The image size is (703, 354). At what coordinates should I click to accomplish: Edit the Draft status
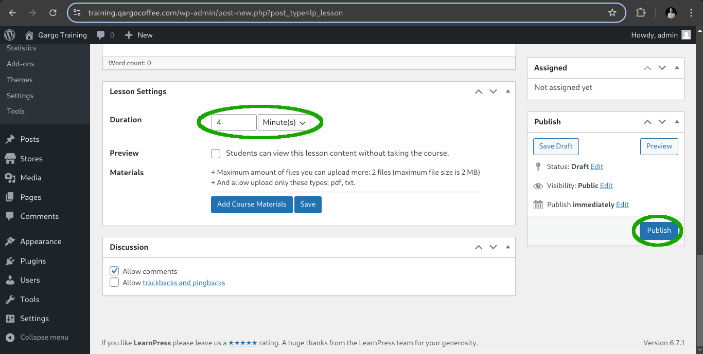point(596,166)
